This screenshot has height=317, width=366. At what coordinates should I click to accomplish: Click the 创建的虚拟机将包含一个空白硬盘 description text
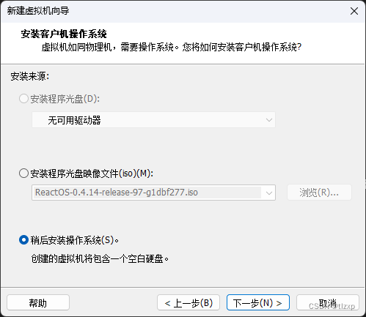pos(100,258)
